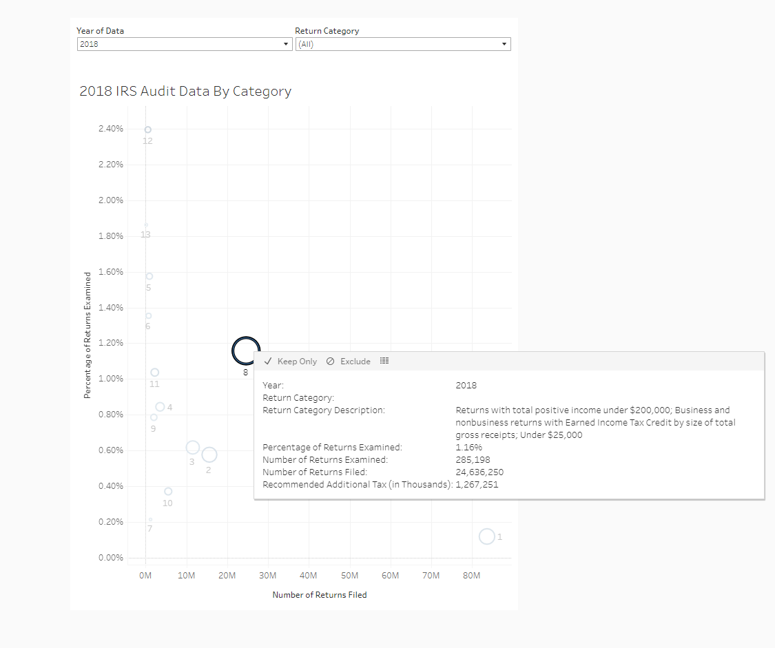
Task: Click the '24,636,250' returns filed value
Action: tap(479, 472)
